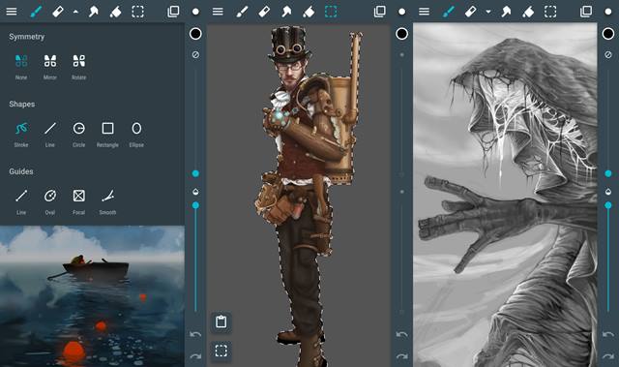Set symmetry to None
Viewport: 619px width, 367px height.
[x=21, y=67]
